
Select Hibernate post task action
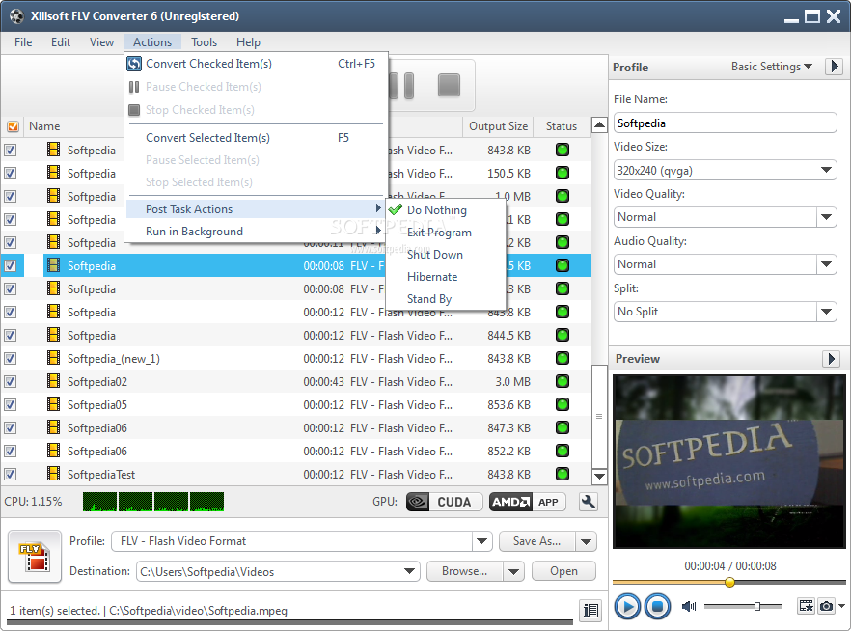pos(445,277)
